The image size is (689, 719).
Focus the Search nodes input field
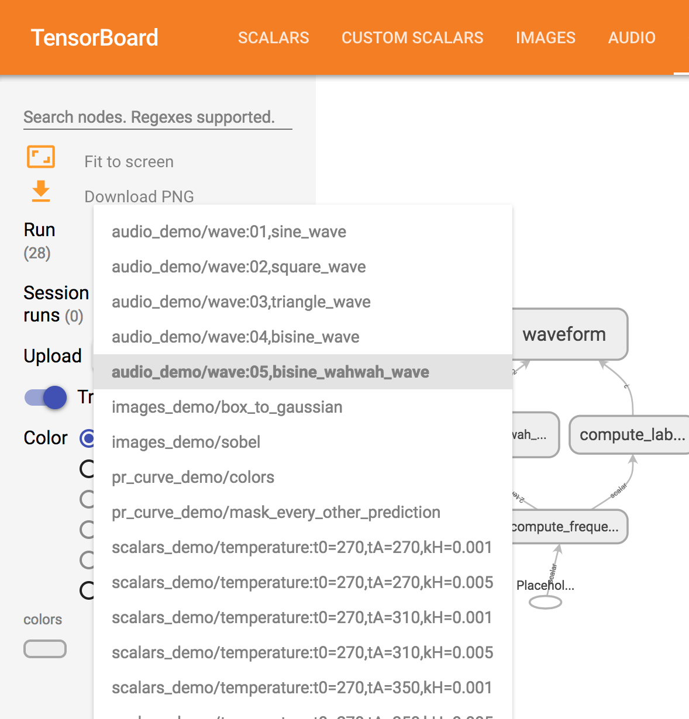(x=158, y=117)
